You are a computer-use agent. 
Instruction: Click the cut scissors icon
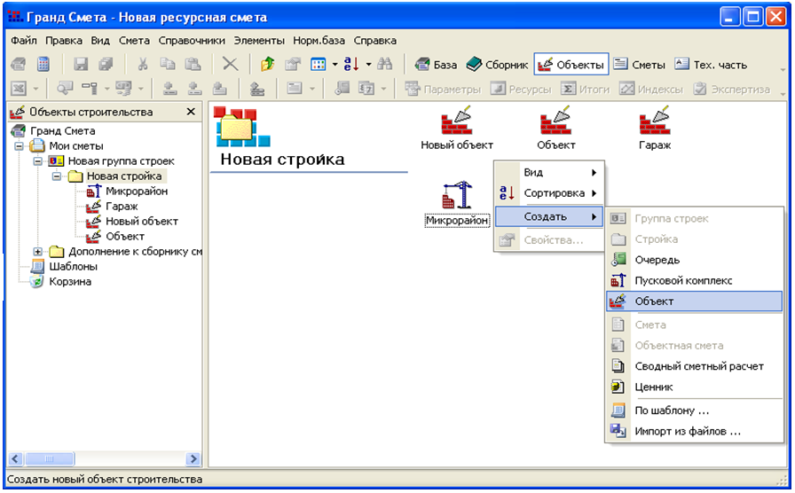click(x=143, y=64)
